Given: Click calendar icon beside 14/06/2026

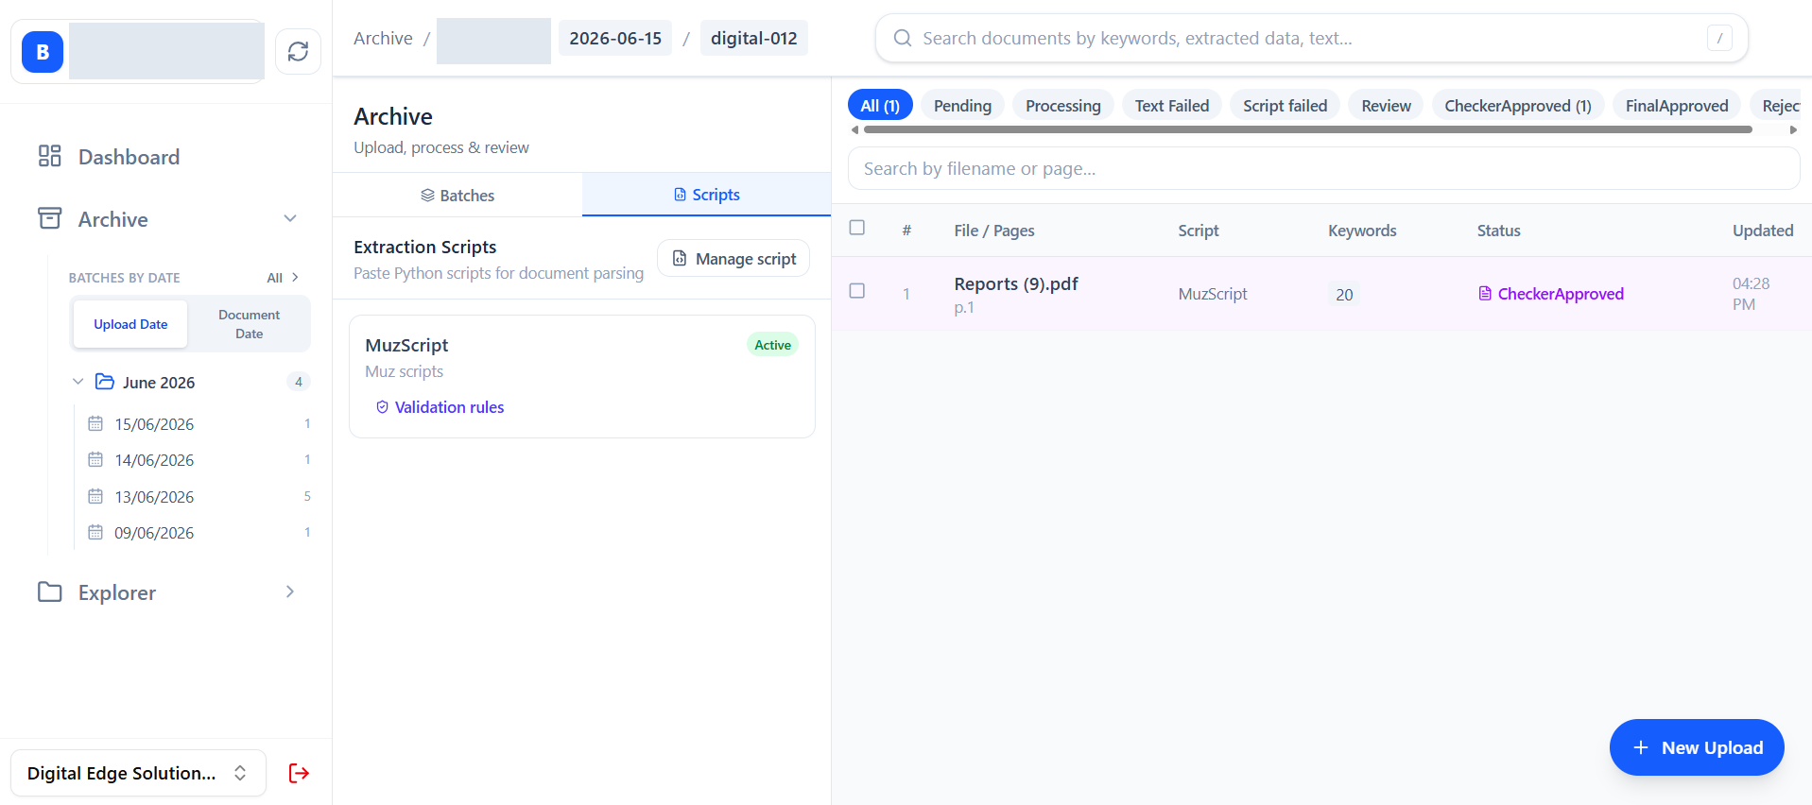Looking at the screenshot, I should (x=95, y=459).
